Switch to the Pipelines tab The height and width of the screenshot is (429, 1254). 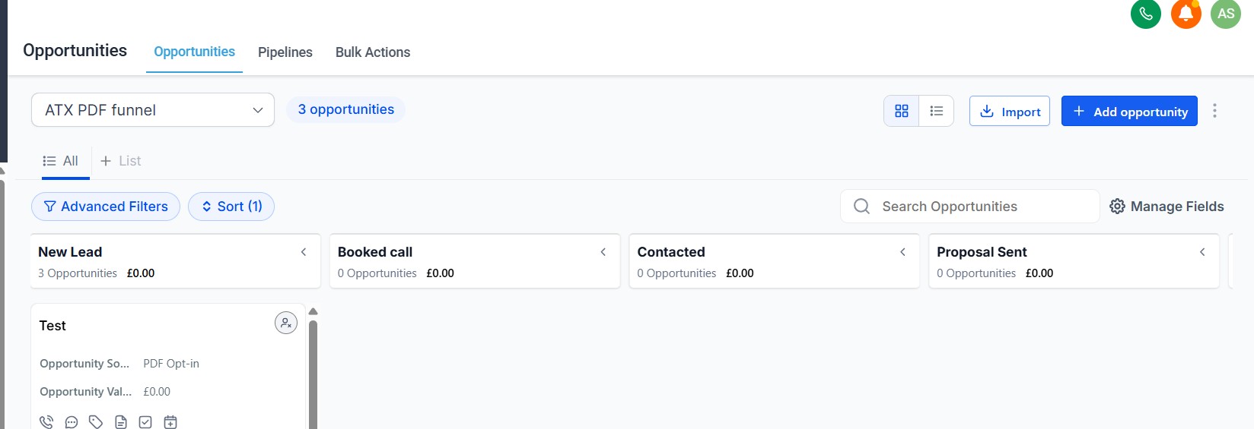pos(285,52)
